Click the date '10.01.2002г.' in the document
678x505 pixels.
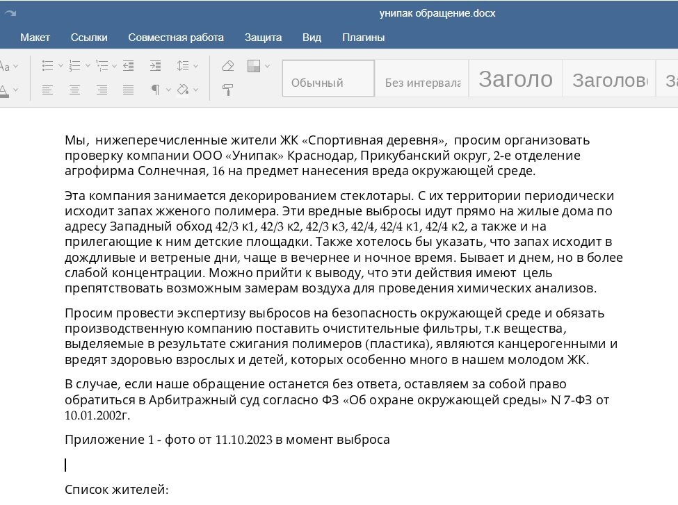pyautogui.click(x=97, y=415)
